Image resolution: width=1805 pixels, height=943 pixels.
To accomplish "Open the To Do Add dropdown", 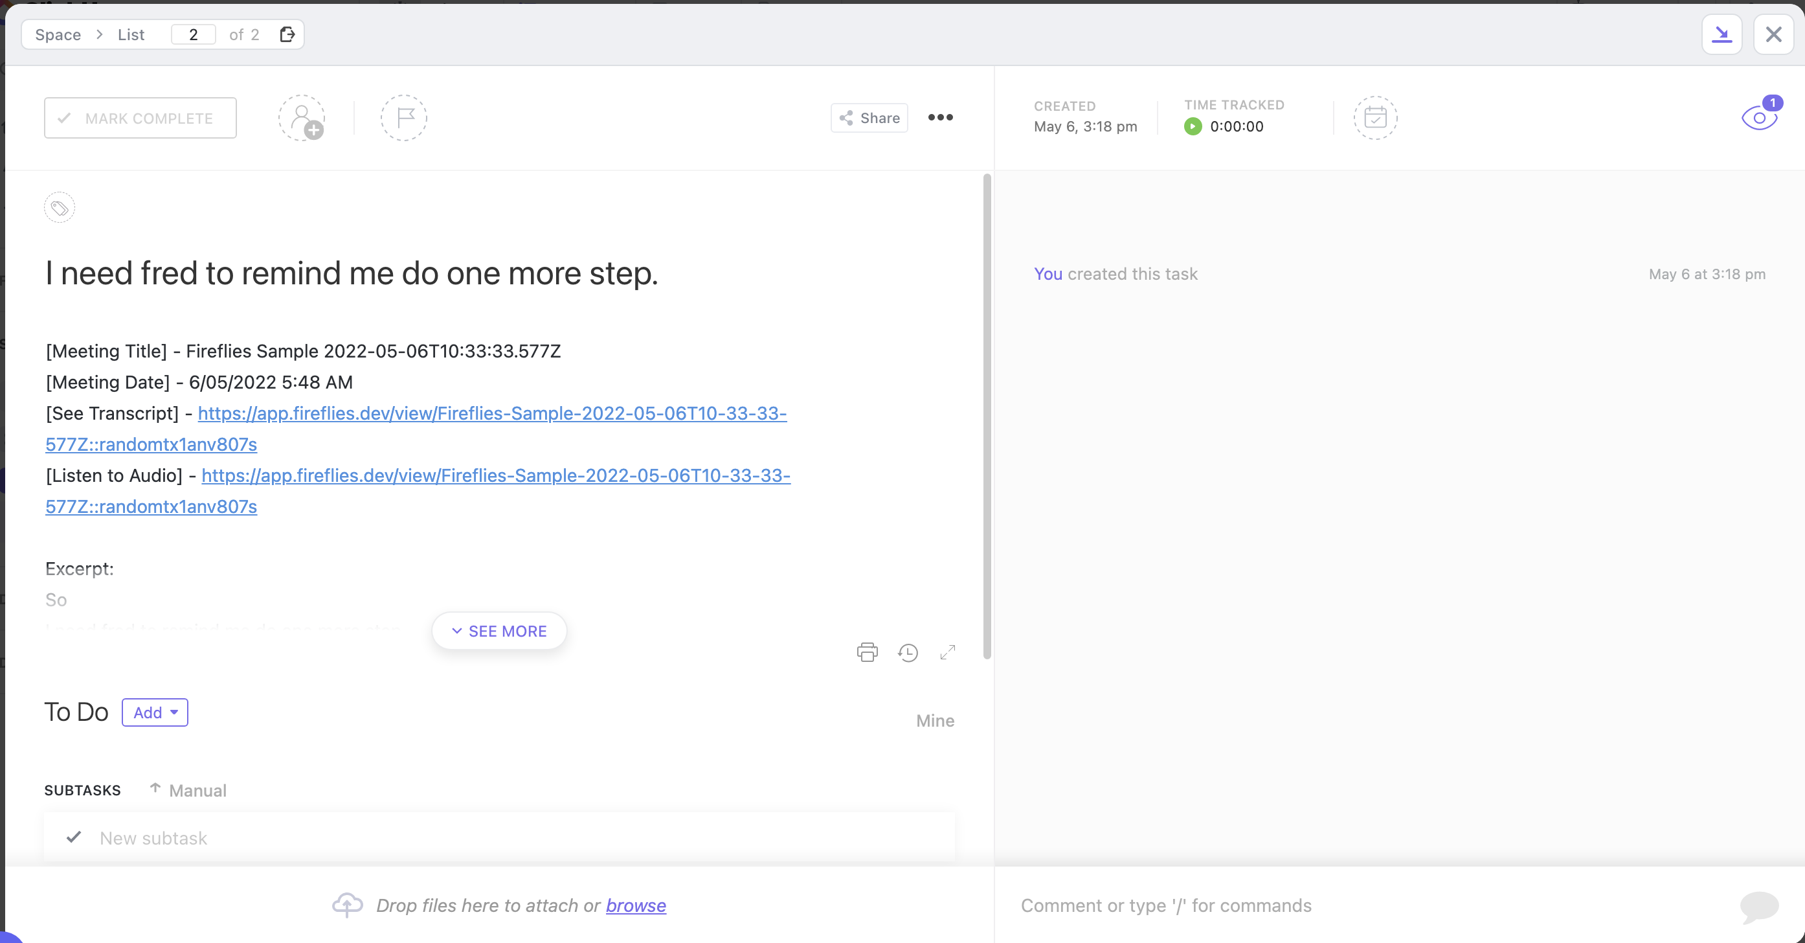I will tap(155, 712).
